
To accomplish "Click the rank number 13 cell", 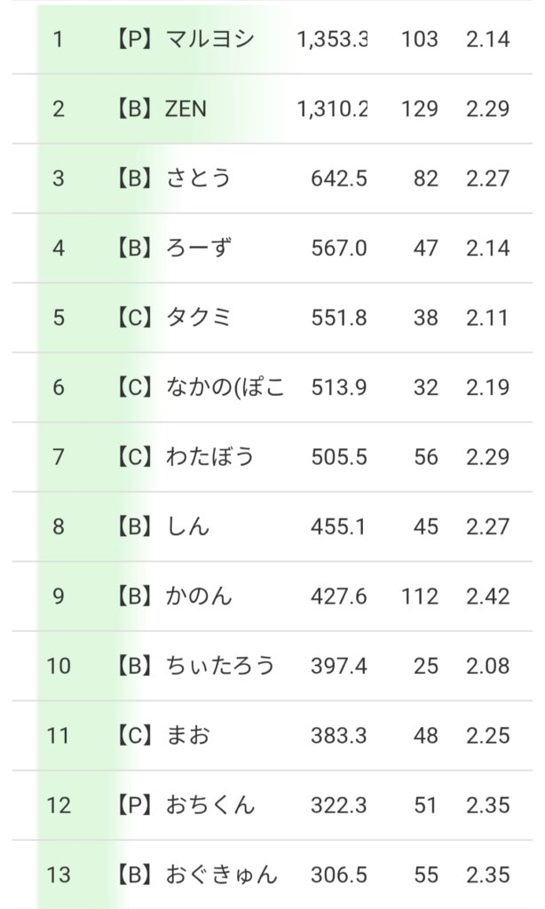I will (59, 874).
